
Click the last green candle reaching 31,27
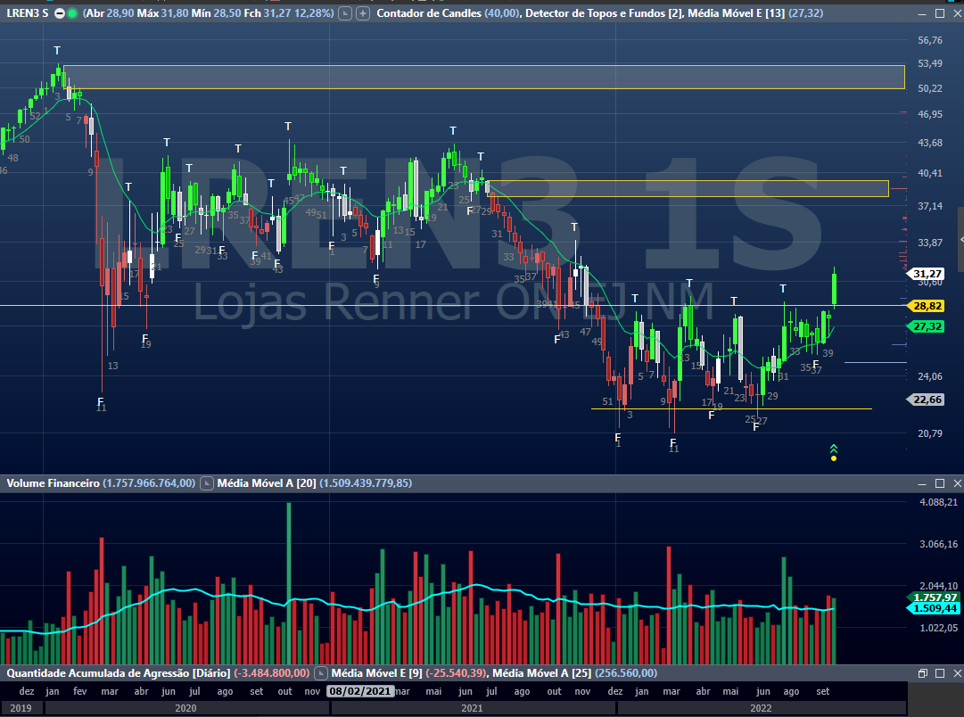click(835, 289)
